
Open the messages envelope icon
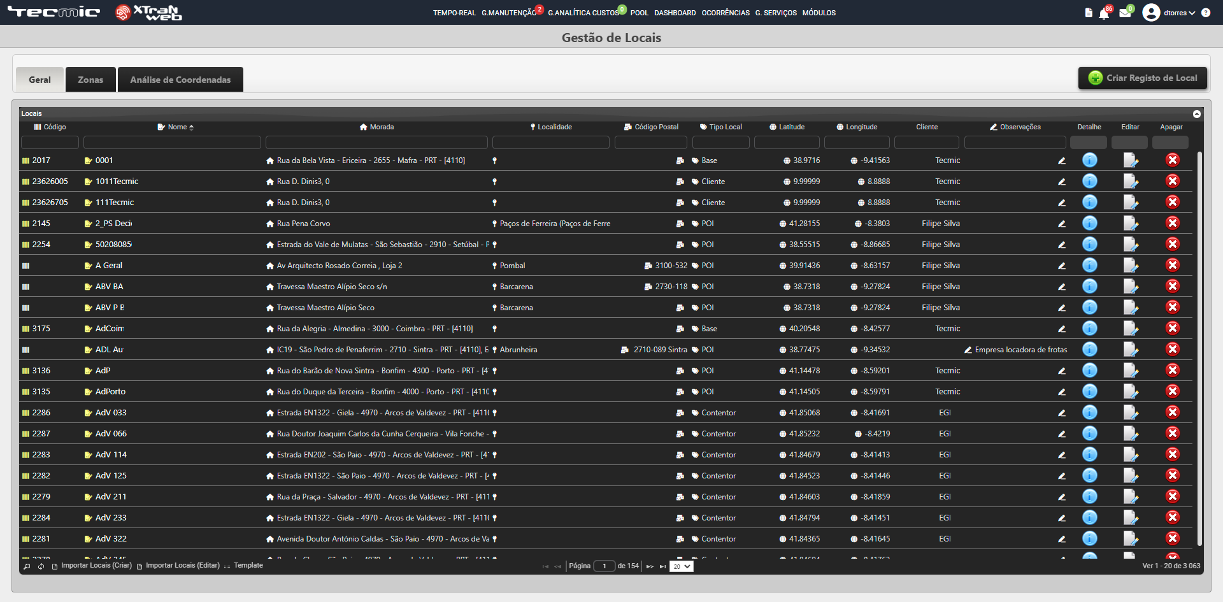(1125, 13)
